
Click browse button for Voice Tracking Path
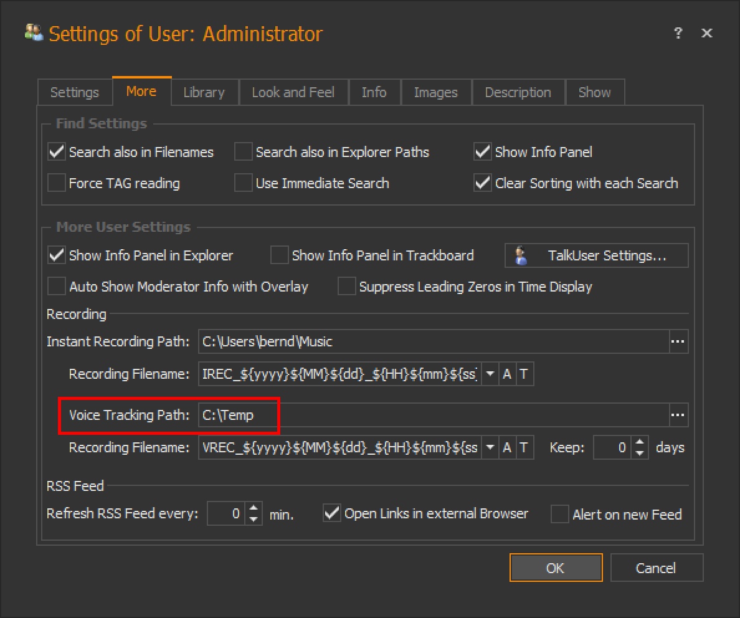[x=678, y=415]
